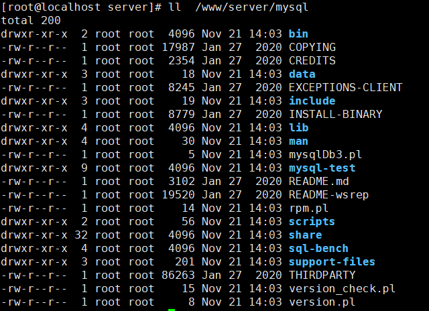The image size is (429, 311).
Task: Click the /www/server/mysql path in command
Action: click(x=252, y=7)
